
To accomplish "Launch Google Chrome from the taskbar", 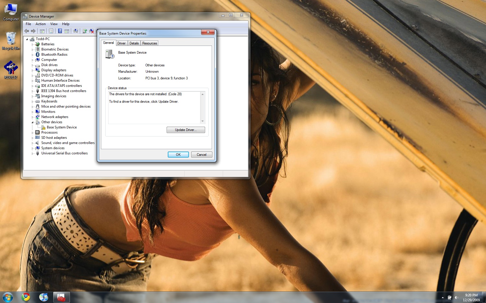I will (26, 297).
